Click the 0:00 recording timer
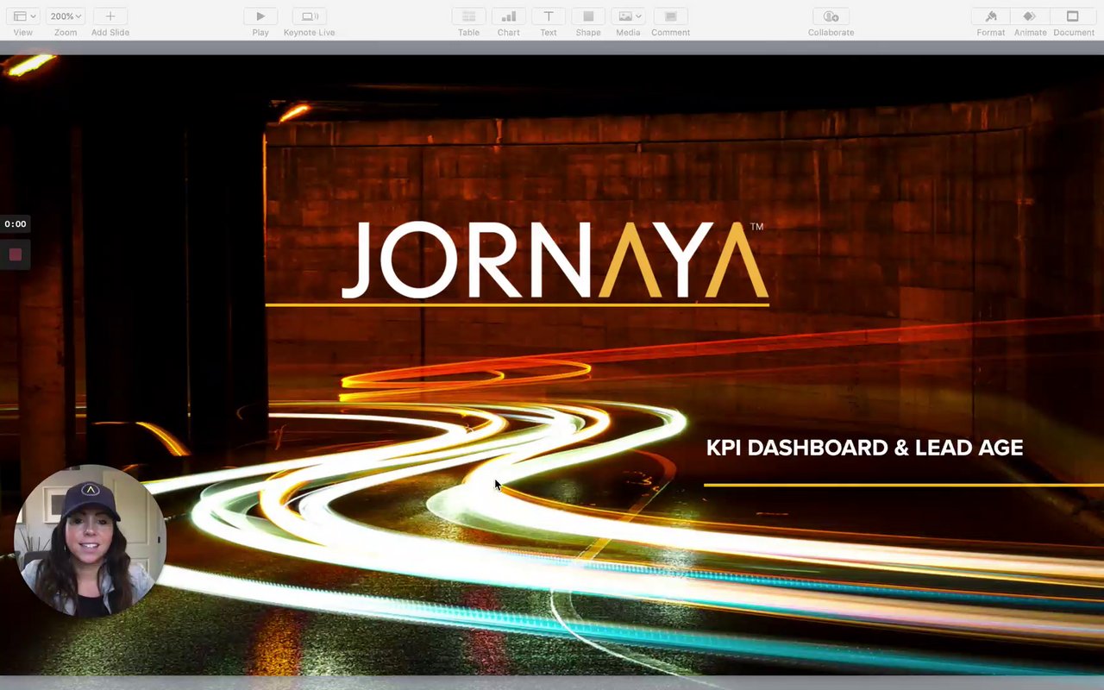 coord(15,224)
